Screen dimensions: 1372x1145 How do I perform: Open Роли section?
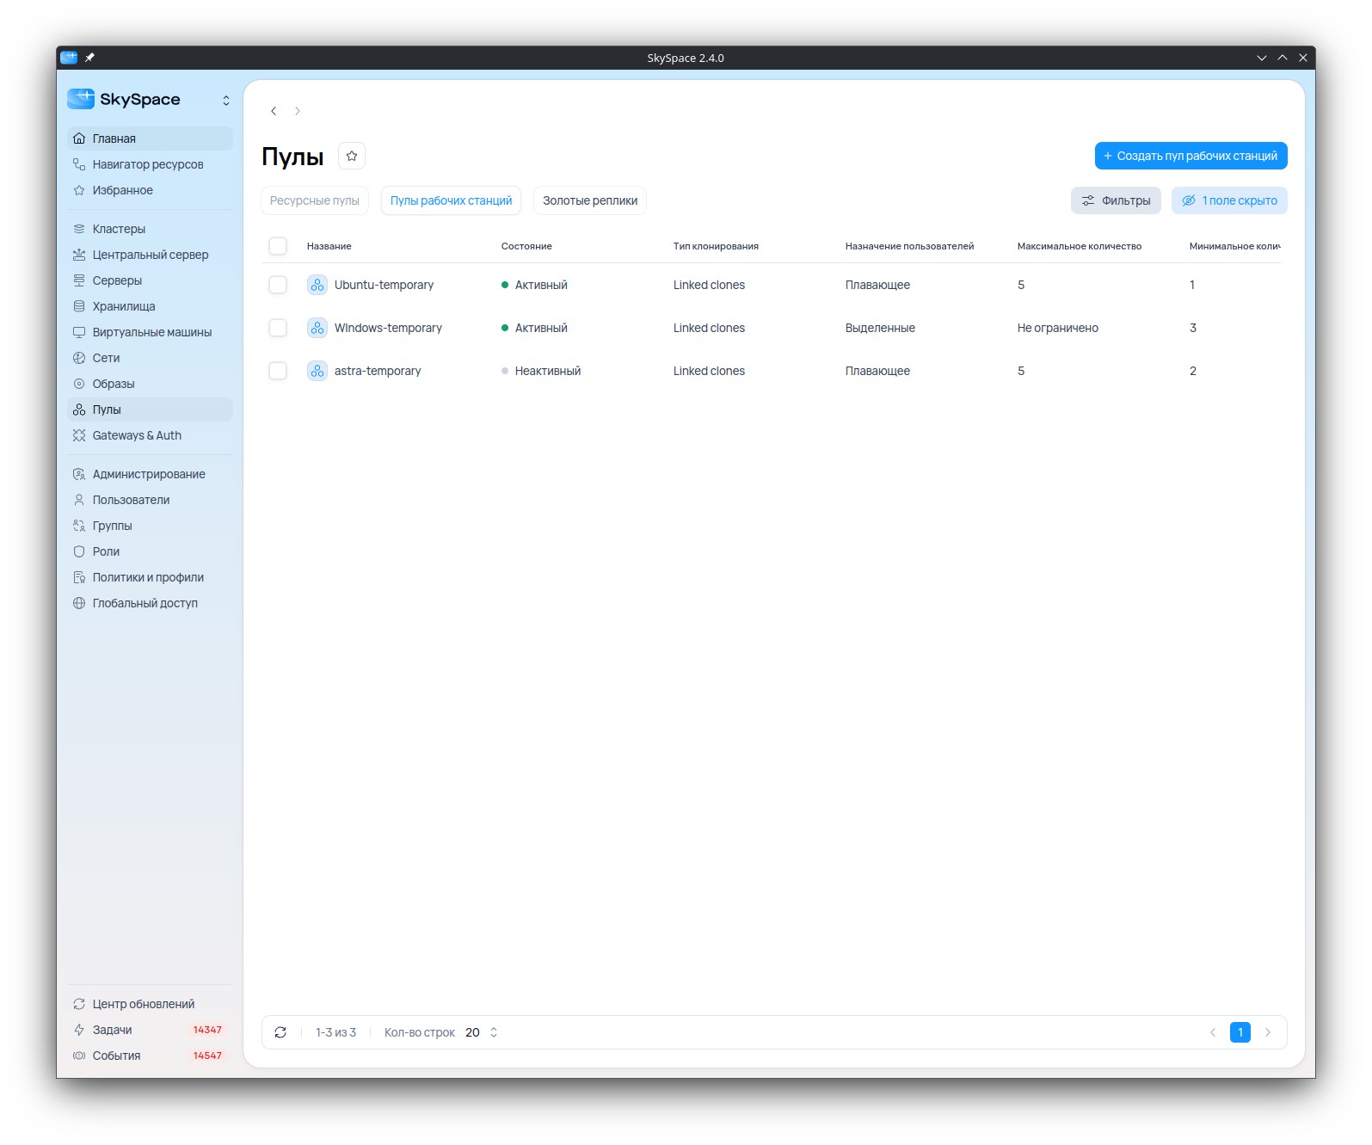click(150, 551)
